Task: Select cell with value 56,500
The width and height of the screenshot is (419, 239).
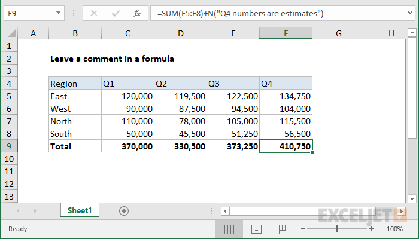Action: pyautogui.click(x=286, y=134)
